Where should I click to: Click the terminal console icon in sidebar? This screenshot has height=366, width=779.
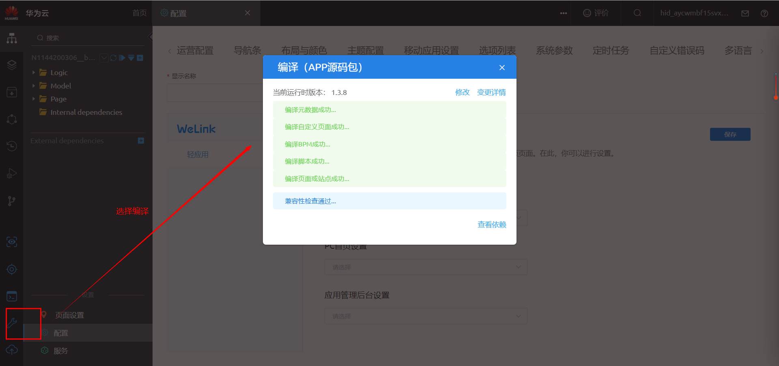coord(12,296)
